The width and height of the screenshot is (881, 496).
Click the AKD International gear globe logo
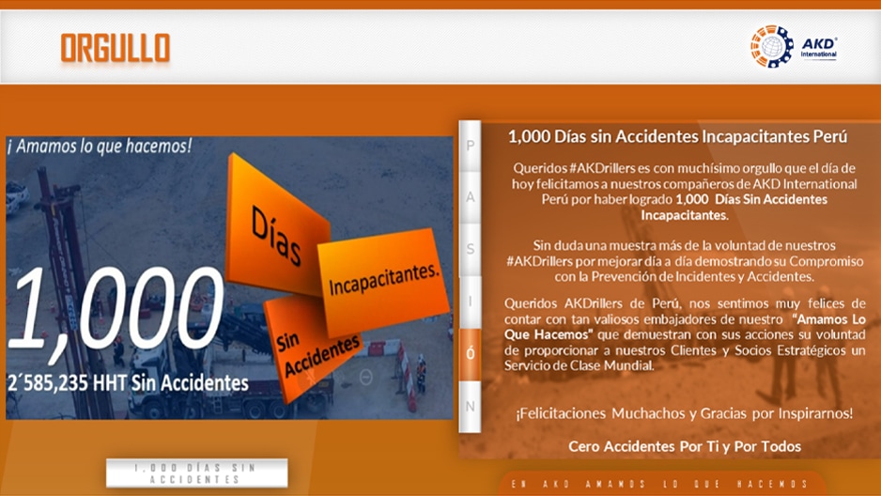pos(772,47)
